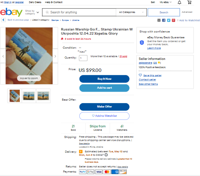Select the second stamp thumbnail
200x176 pixels.
29,96
